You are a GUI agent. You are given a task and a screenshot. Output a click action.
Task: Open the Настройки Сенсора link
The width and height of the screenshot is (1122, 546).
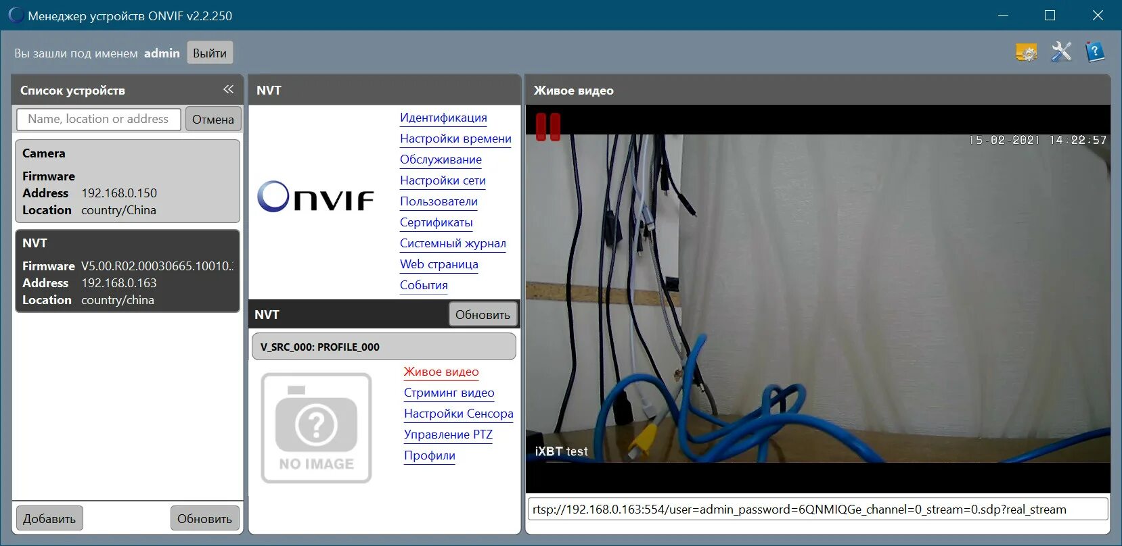pyautogui.click(x=458, y=414)
